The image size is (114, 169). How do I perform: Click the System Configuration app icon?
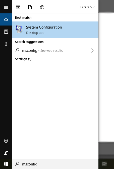coord(19,29)
